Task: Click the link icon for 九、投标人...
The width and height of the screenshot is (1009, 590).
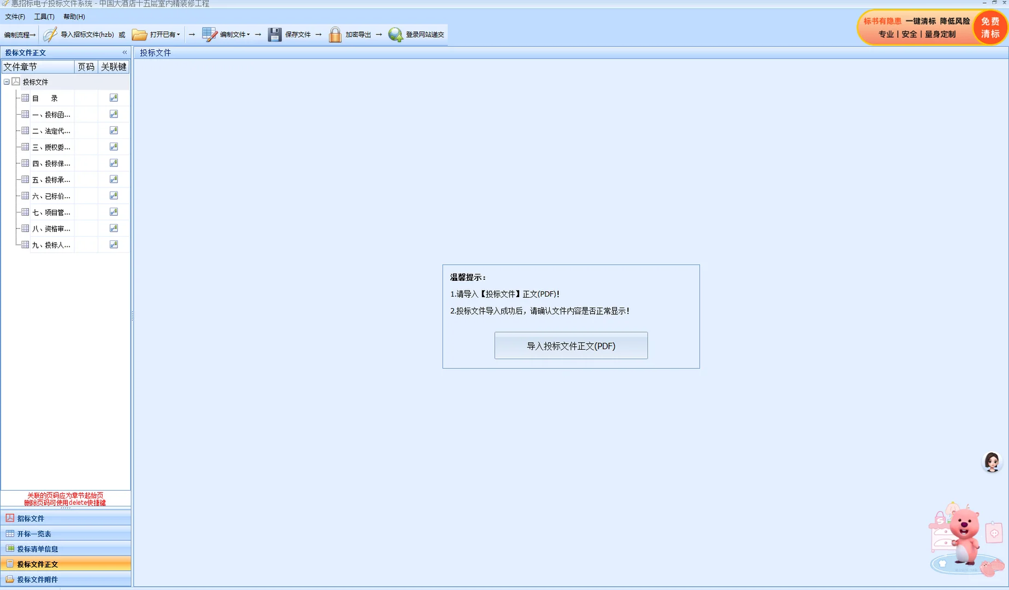Action: pyautogui.click(x=114, y=244)
